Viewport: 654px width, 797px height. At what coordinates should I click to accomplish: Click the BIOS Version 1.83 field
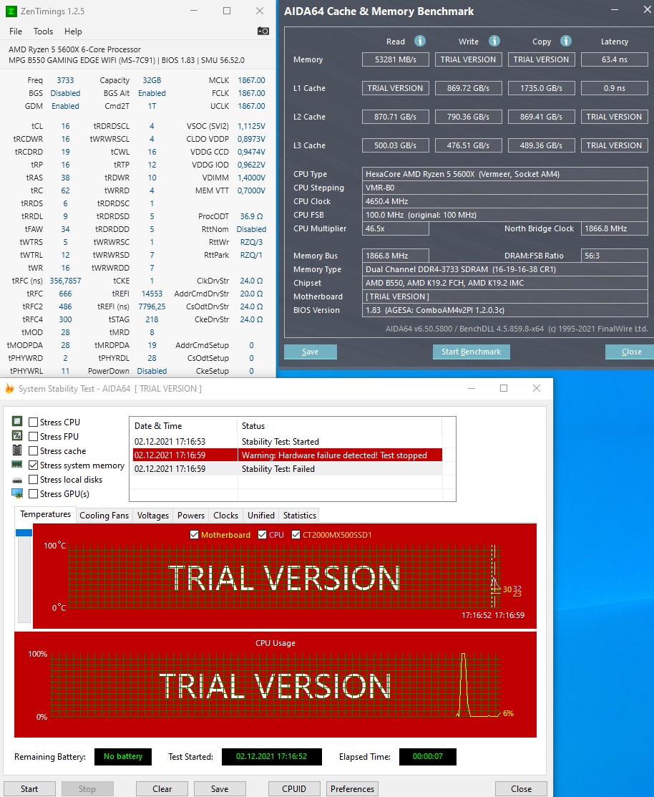coord(504,310)
